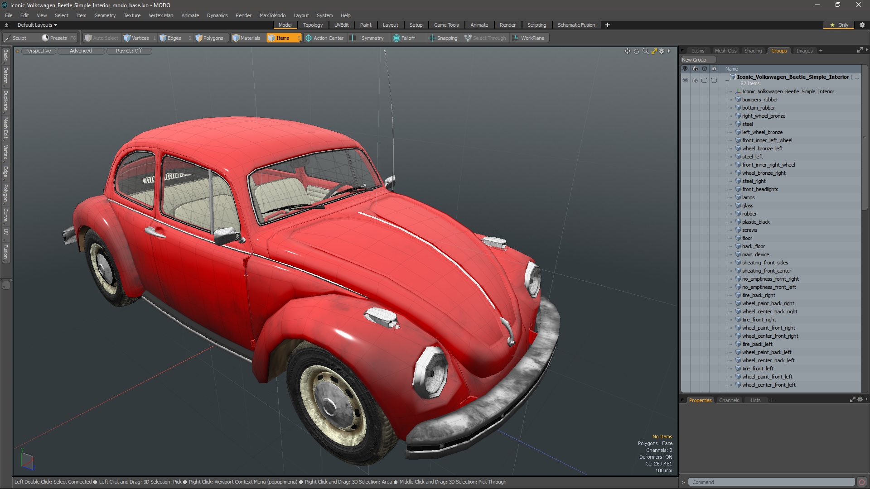Expand the Groups panel to full size

(860, 50)
